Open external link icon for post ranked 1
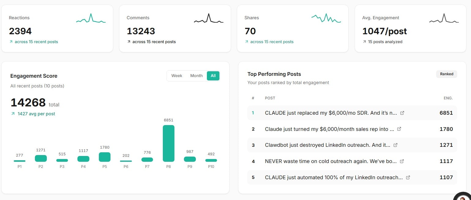The width and height of the screenshot is (471, 200). [402, 113]
